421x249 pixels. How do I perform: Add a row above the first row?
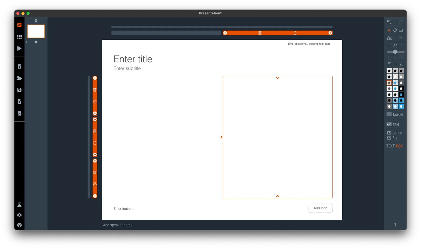[x=95, y=78]
